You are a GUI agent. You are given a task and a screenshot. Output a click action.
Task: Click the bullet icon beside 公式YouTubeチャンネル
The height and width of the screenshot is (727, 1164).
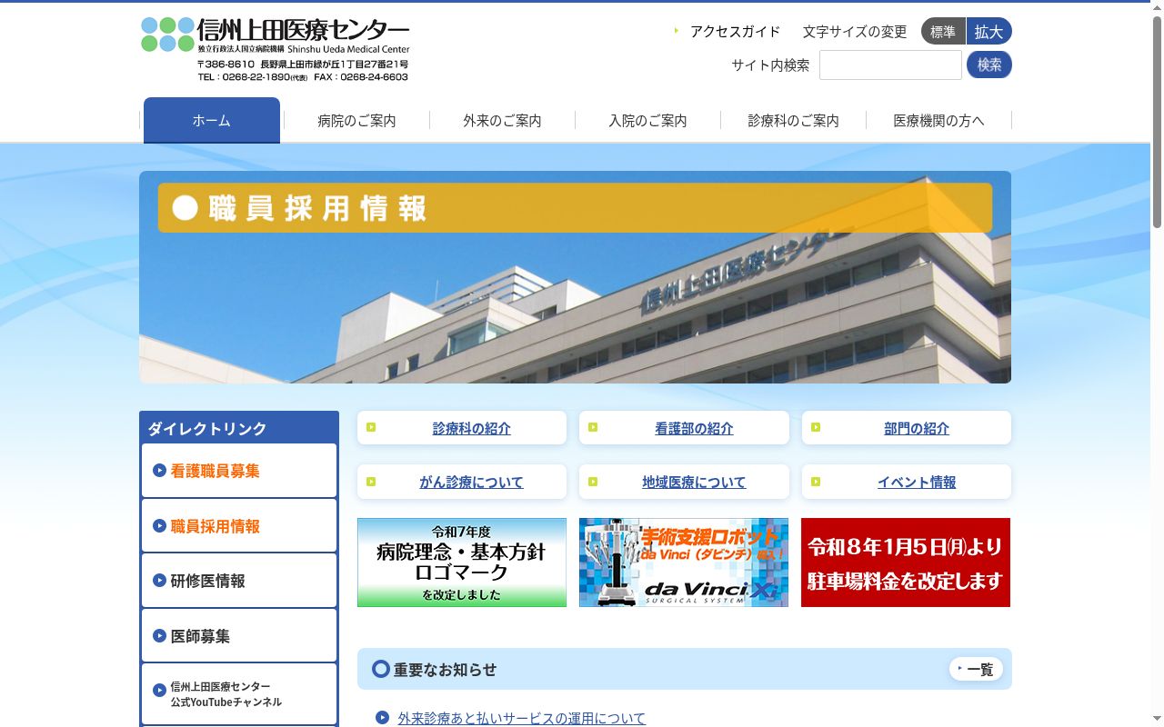click(159, 691)
